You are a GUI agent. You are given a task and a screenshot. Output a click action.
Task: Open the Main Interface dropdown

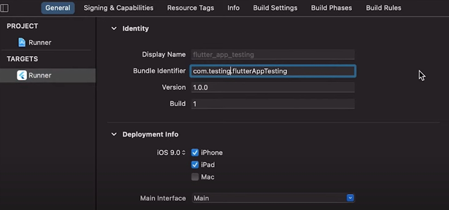[350, 198]
